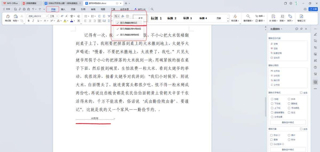Open the 批量删除 panel title dropdown

coord(281,29)
